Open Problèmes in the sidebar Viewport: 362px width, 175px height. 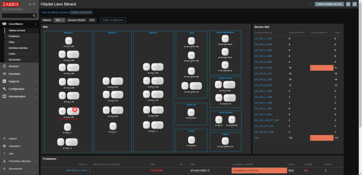click(14, 36)
